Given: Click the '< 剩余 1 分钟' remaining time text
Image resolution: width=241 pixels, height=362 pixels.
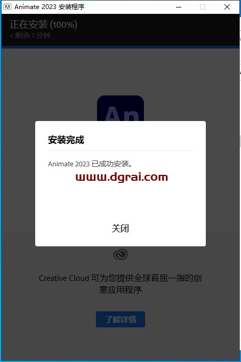Looking at the screenshot, I should 30,35.
